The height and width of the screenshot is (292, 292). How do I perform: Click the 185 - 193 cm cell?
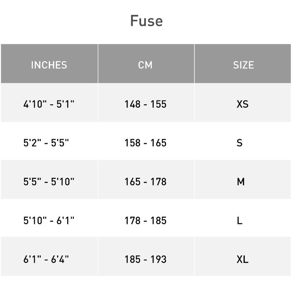[145, 259]
